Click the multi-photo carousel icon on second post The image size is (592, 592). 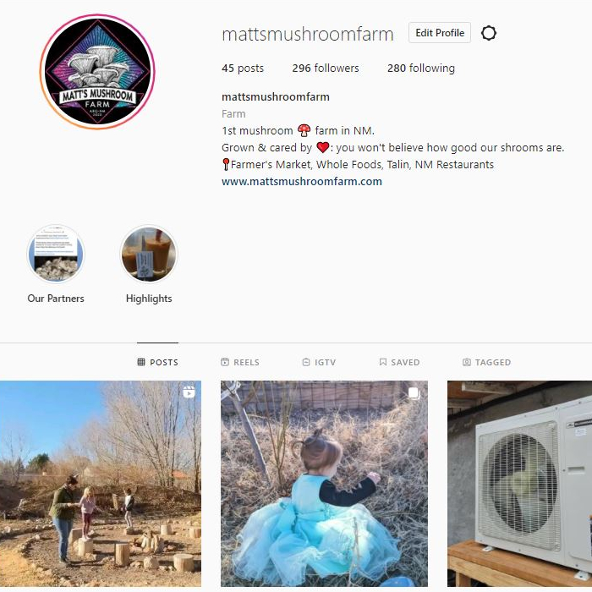click(x=414, y=393)
